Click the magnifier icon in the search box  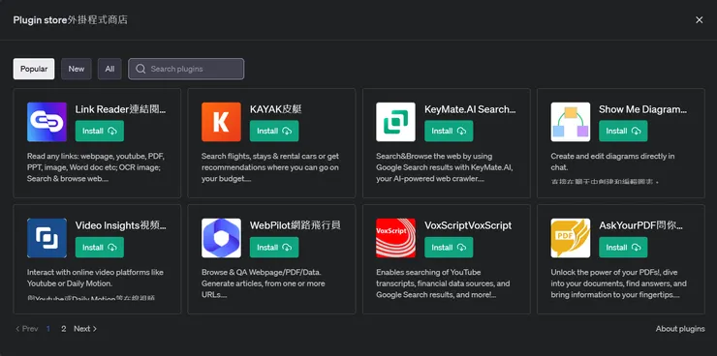[140, 69]
